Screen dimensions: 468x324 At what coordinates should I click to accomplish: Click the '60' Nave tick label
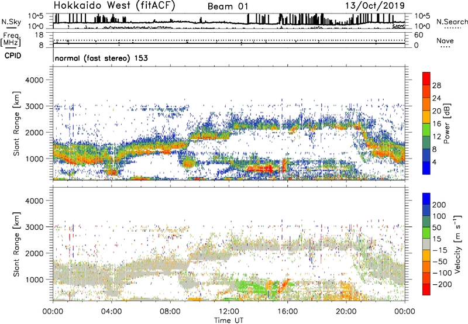click(419, 35)
